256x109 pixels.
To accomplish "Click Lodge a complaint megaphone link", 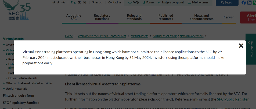I will click(171, 2).
